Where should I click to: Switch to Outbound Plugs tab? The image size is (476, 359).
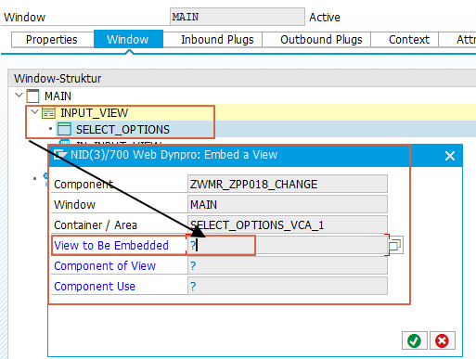coord(321,40)
